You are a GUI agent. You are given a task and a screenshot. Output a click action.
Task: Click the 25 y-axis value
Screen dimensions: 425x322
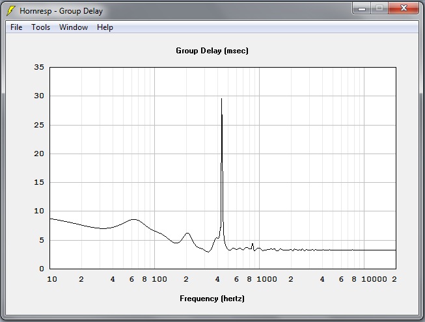[x=39, y=125]
